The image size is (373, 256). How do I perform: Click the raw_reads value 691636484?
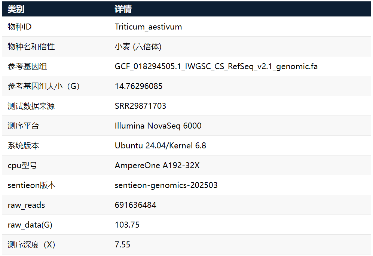click(135, 205)
